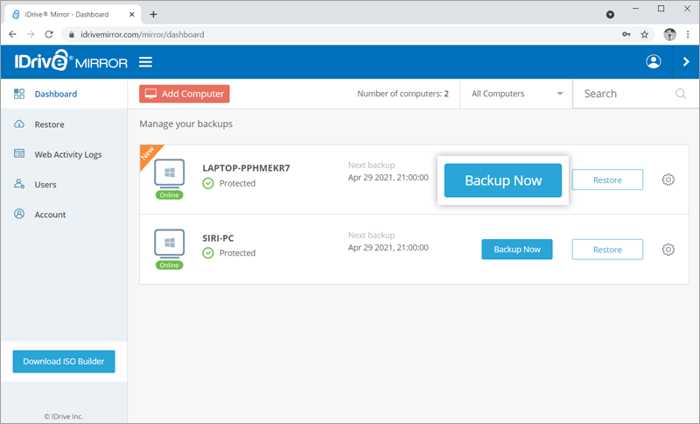Screen dimensions: 700x424
Task: Click the Account circle icon in sidebar
Action: (x=19, y=214)
